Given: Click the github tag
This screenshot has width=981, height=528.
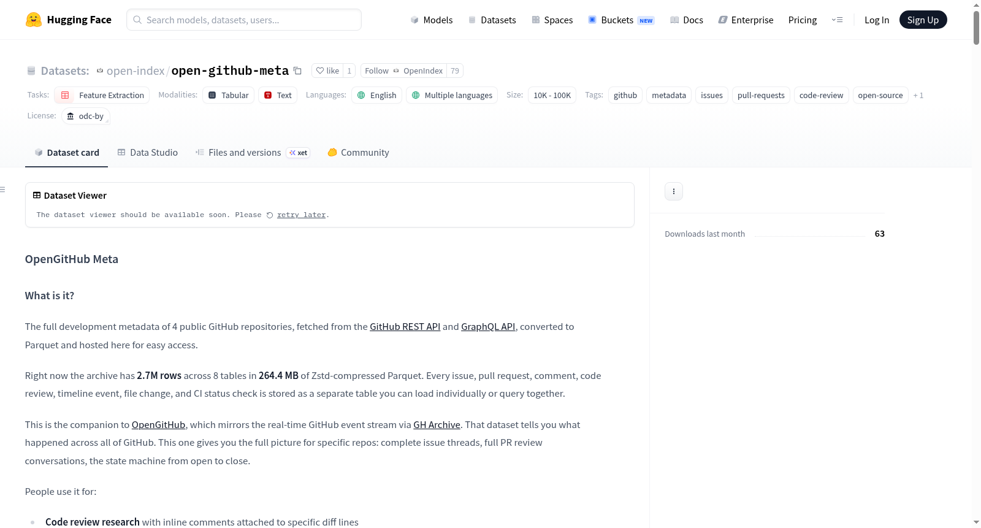Looking at the screenshot, I should [625, 95].
